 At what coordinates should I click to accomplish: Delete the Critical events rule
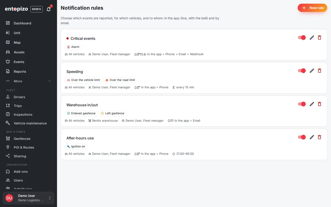point(319,38)
